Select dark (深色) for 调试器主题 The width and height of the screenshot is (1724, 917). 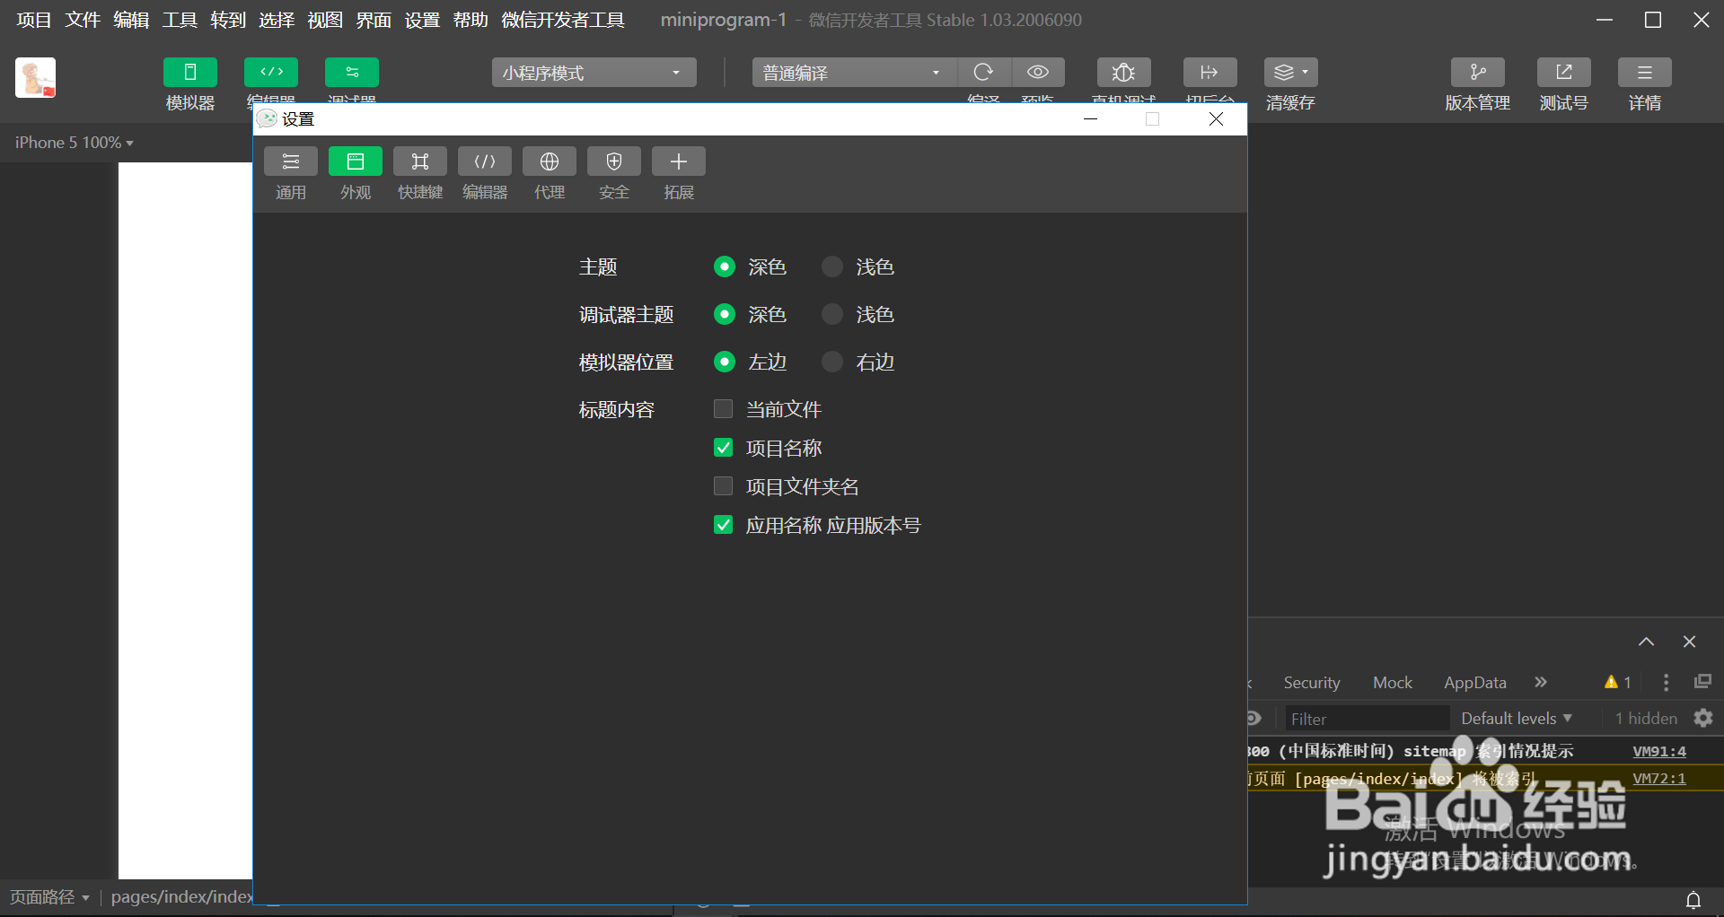[x=724, y=314]
